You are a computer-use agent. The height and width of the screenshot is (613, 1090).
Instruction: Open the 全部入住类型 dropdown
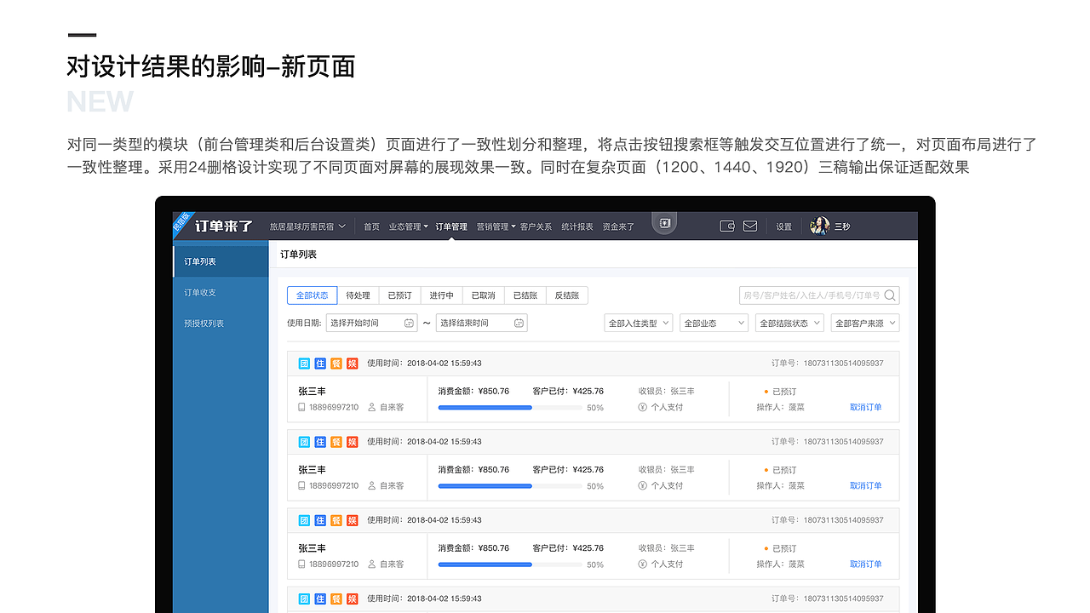point(638,323)
